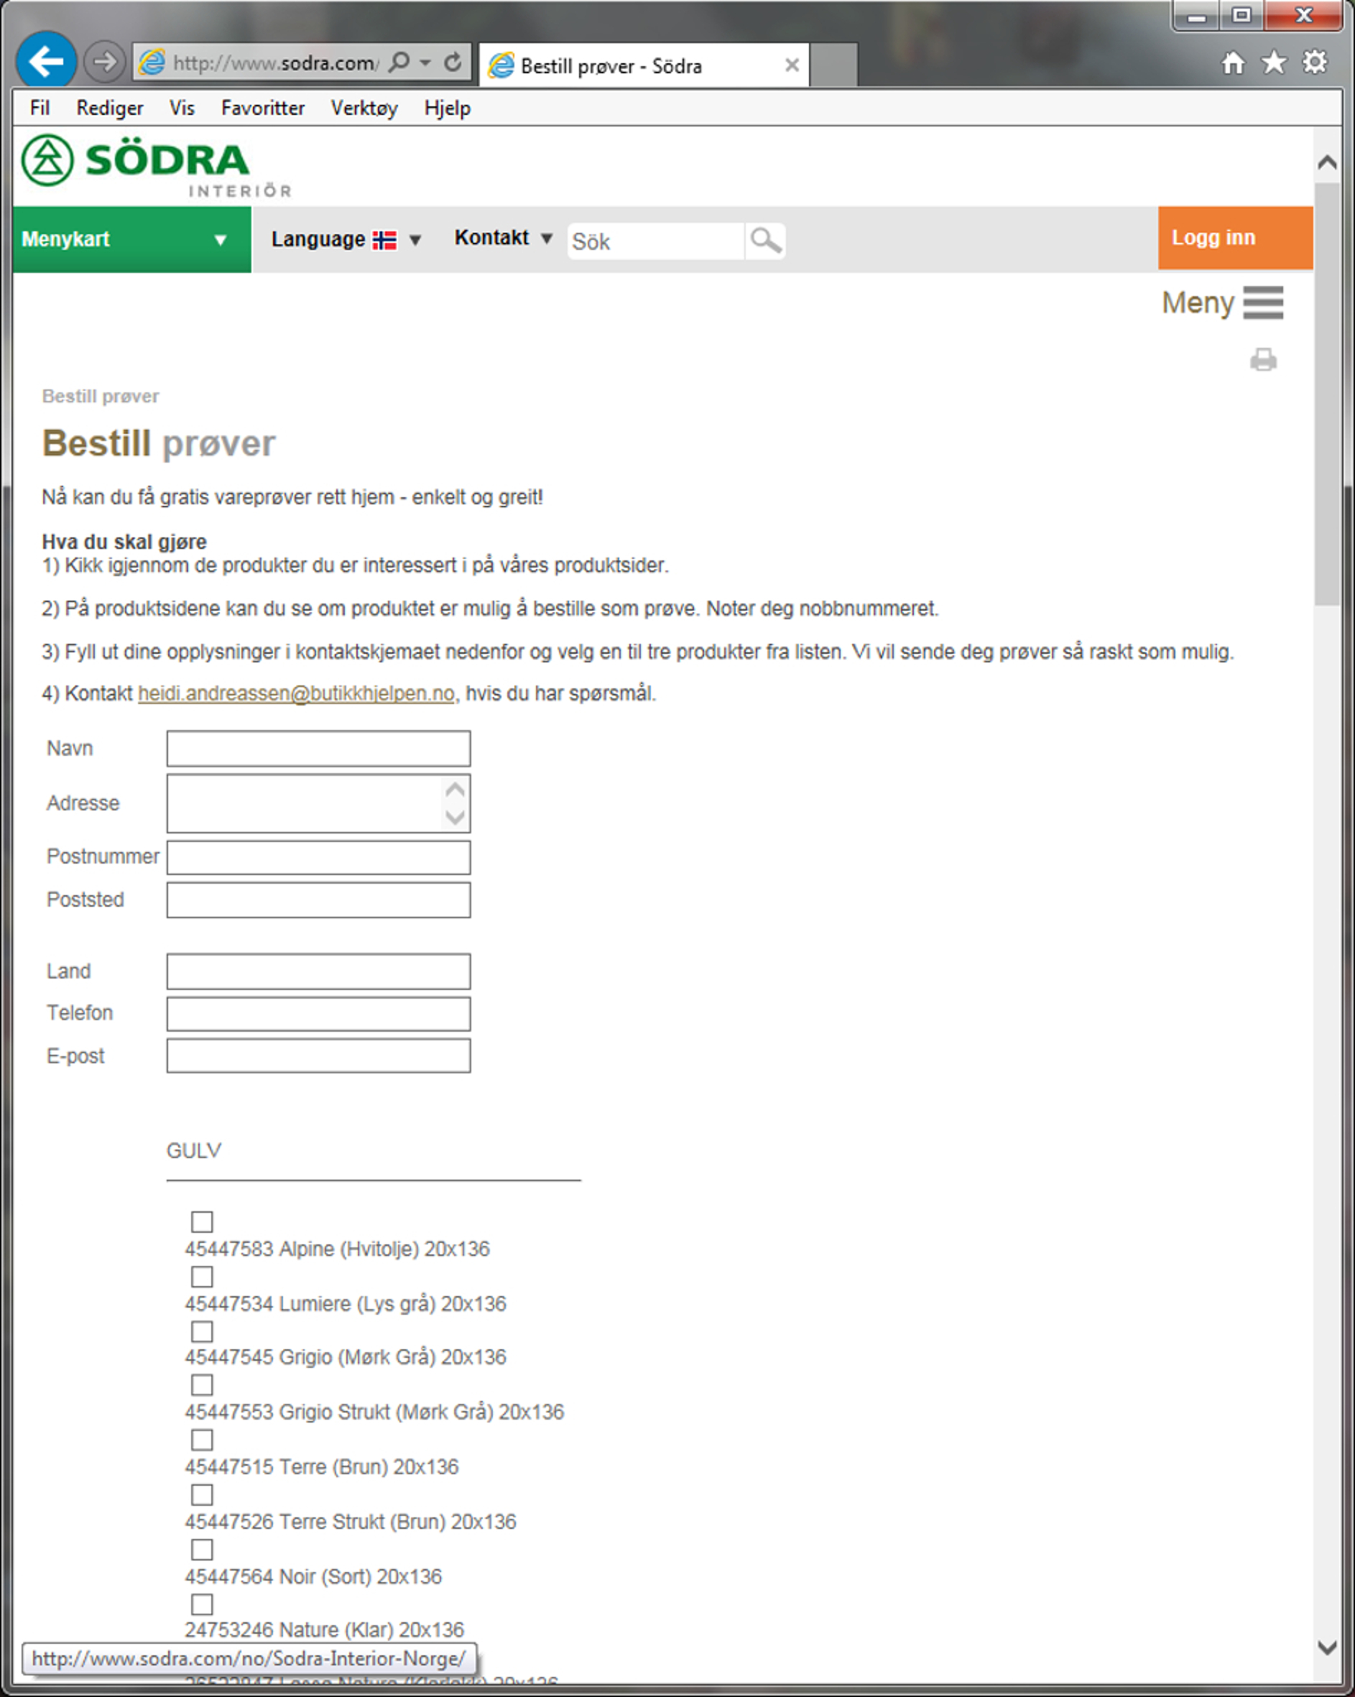Screen dimensions: 1355x1697
Task: Open the Favoritter menu
Action: (x=262, y=108)
